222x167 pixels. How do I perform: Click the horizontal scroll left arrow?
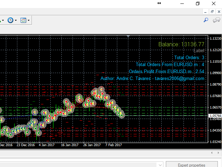[x=212, y=153]
